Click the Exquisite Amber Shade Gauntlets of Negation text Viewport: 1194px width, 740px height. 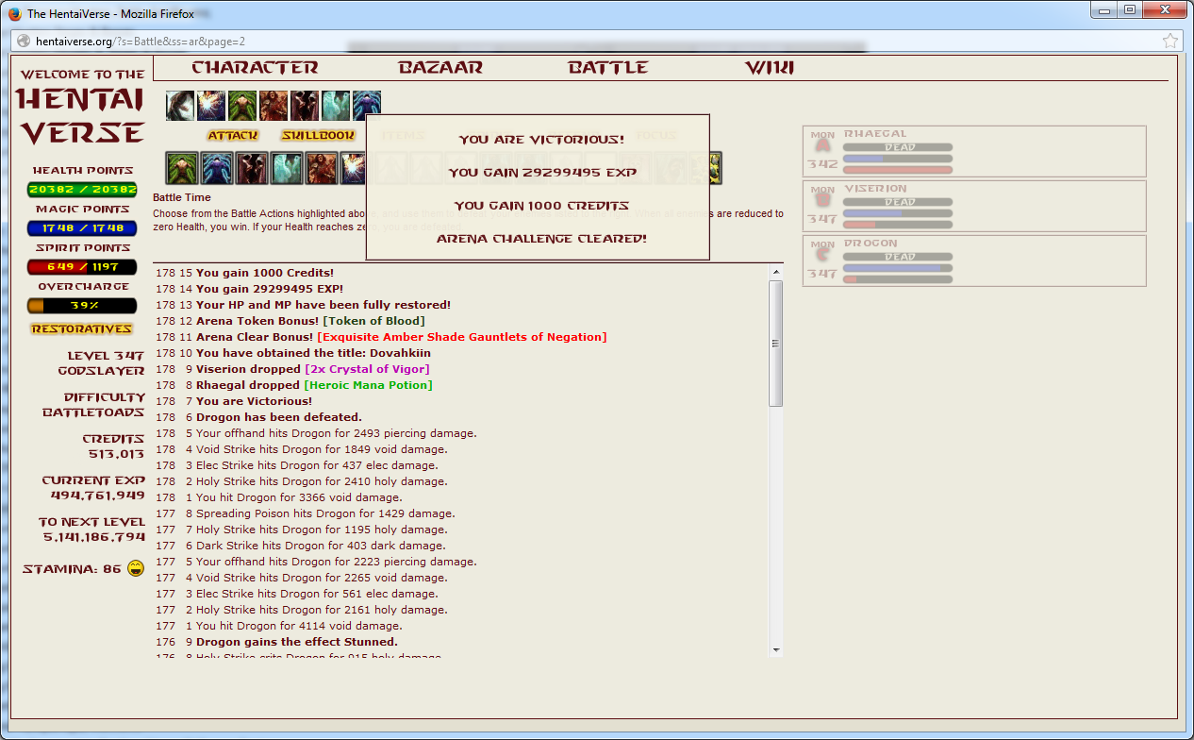coord(462,337)
